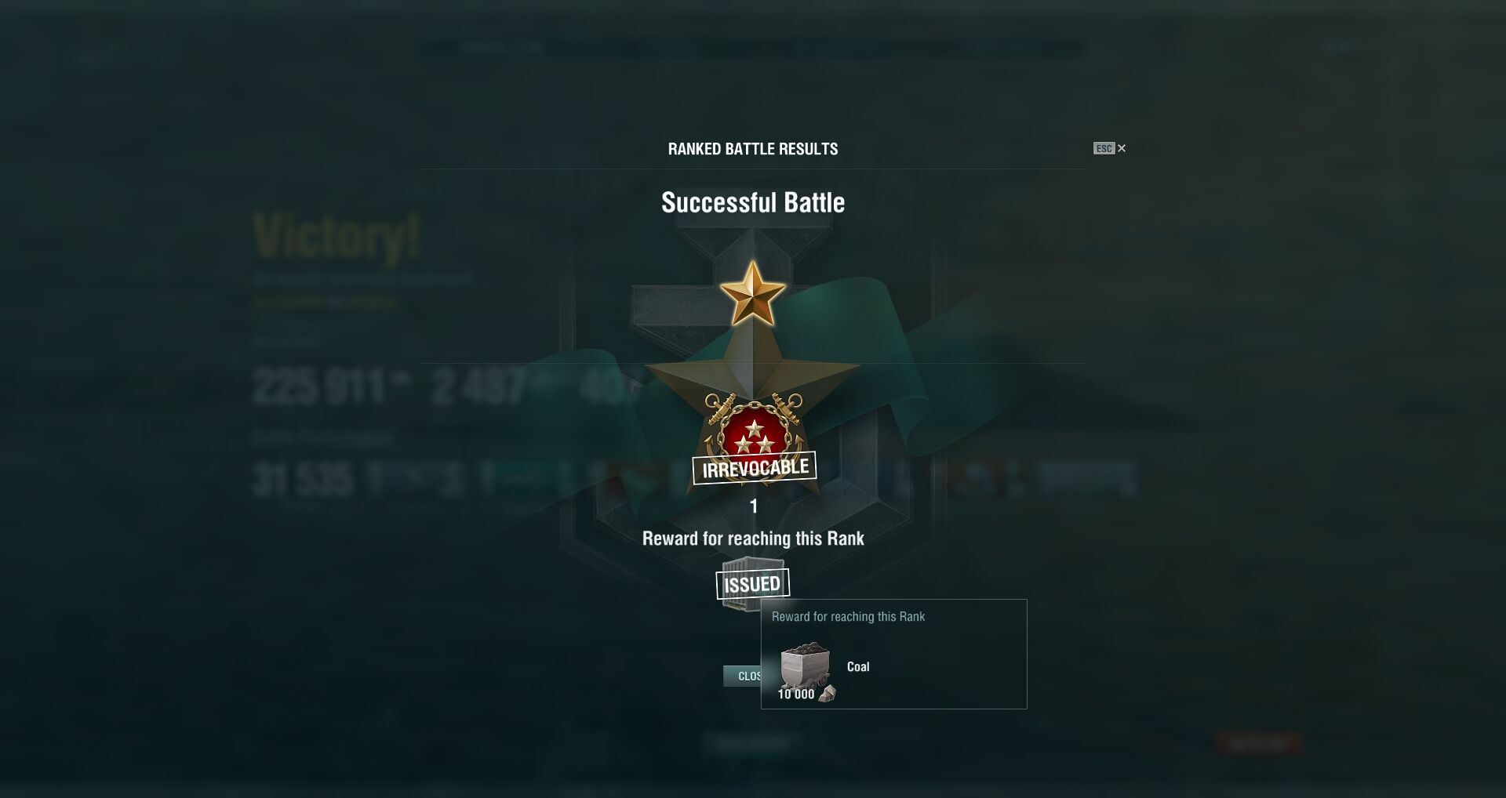Click the coal mine cart icon
This screenshot has width=1506, height=798.
click(x=805, y=665)
